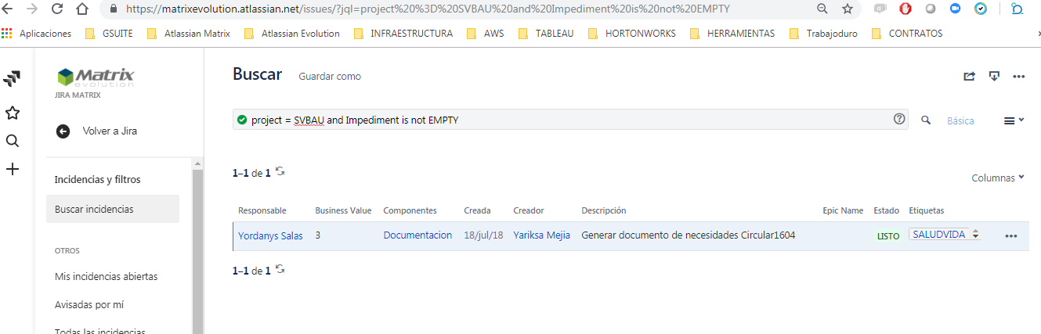1041x334 pixels.
Task: Open the TABLEAU bookmarks folder
Action: (x=546, y=34)
